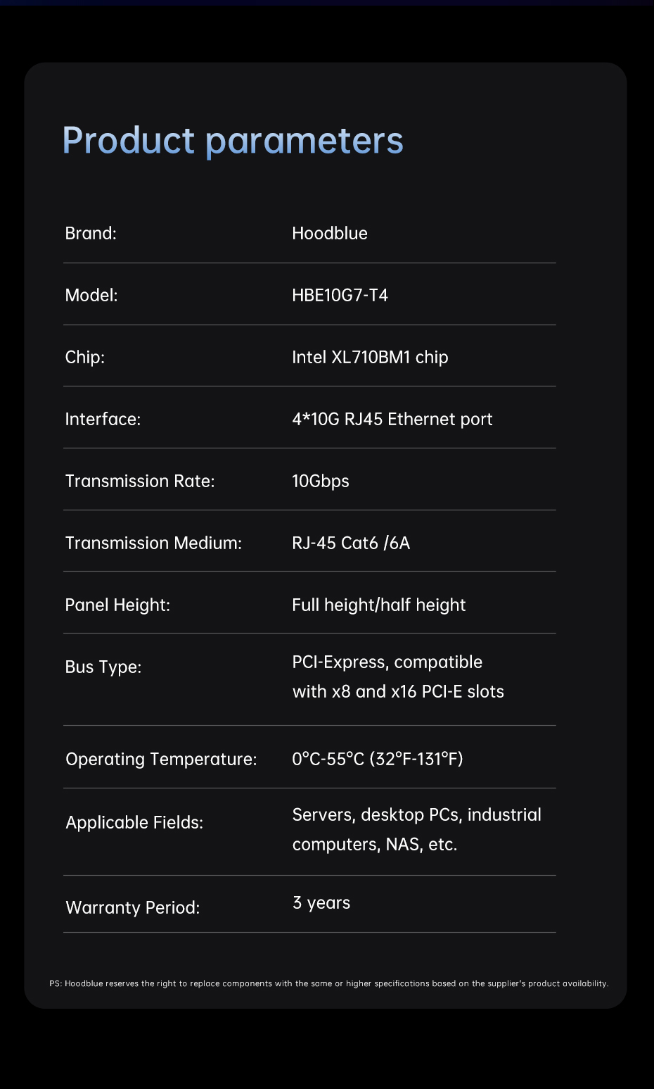Select the Bus Type label
Viewport: 654px width, 1089px height.
pyautogui.click(x=103, y=667)
